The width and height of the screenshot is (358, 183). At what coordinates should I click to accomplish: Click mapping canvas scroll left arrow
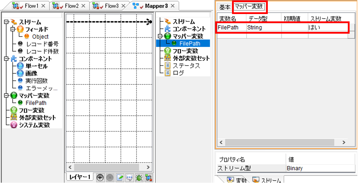coord(70,167)
